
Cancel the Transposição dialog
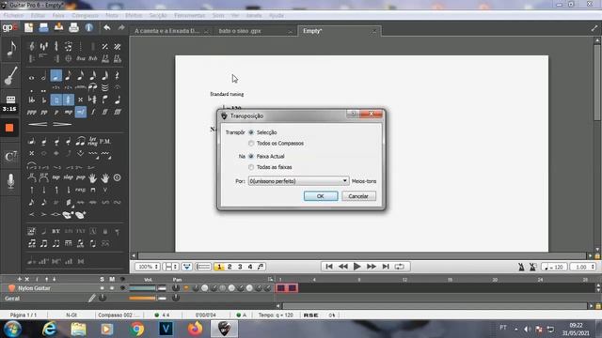tap(358, 196)
